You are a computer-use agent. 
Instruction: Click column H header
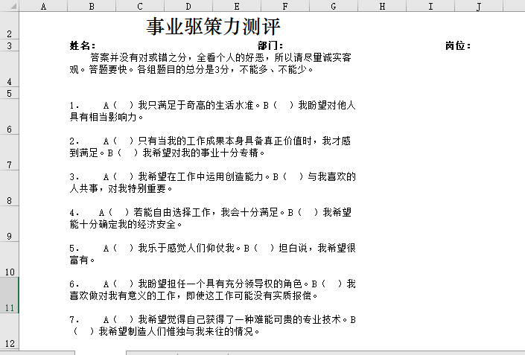381,7
